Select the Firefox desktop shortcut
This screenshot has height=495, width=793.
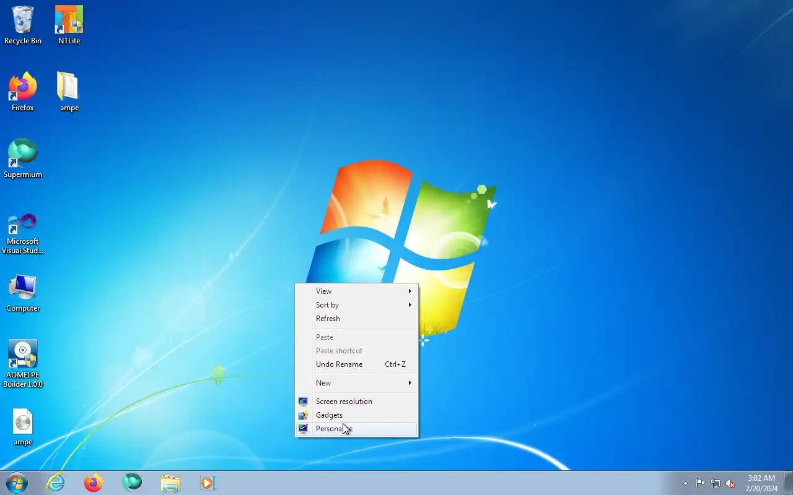[23, 92]
